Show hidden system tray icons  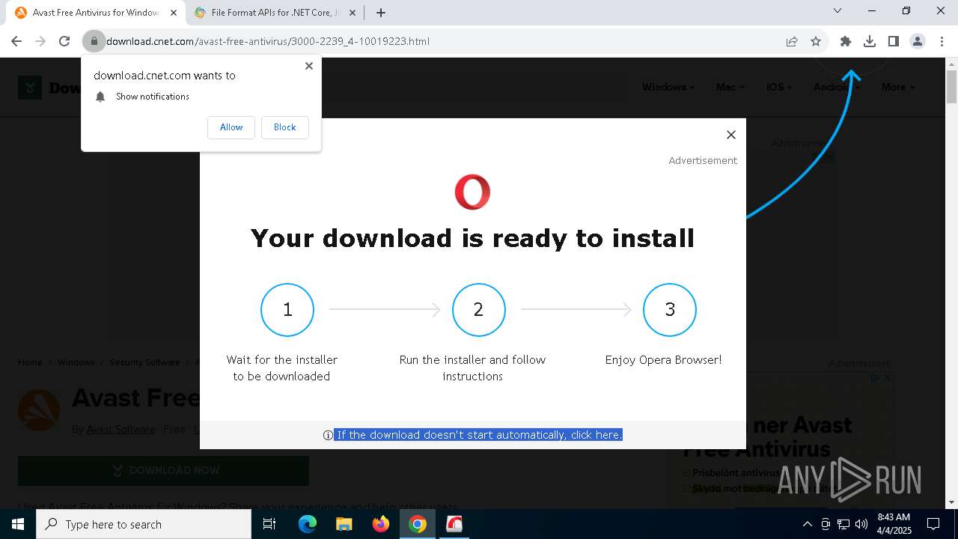(807, 524)
